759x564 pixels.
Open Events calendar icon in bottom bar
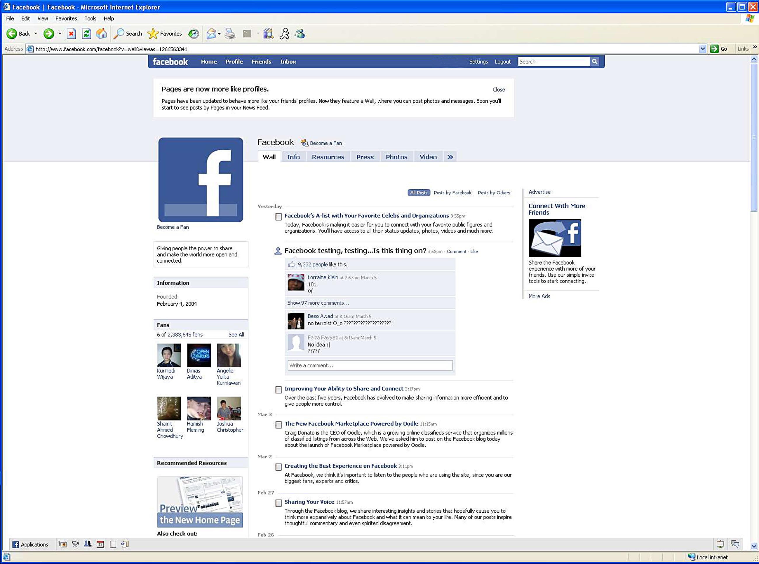[x=100, y=544]
